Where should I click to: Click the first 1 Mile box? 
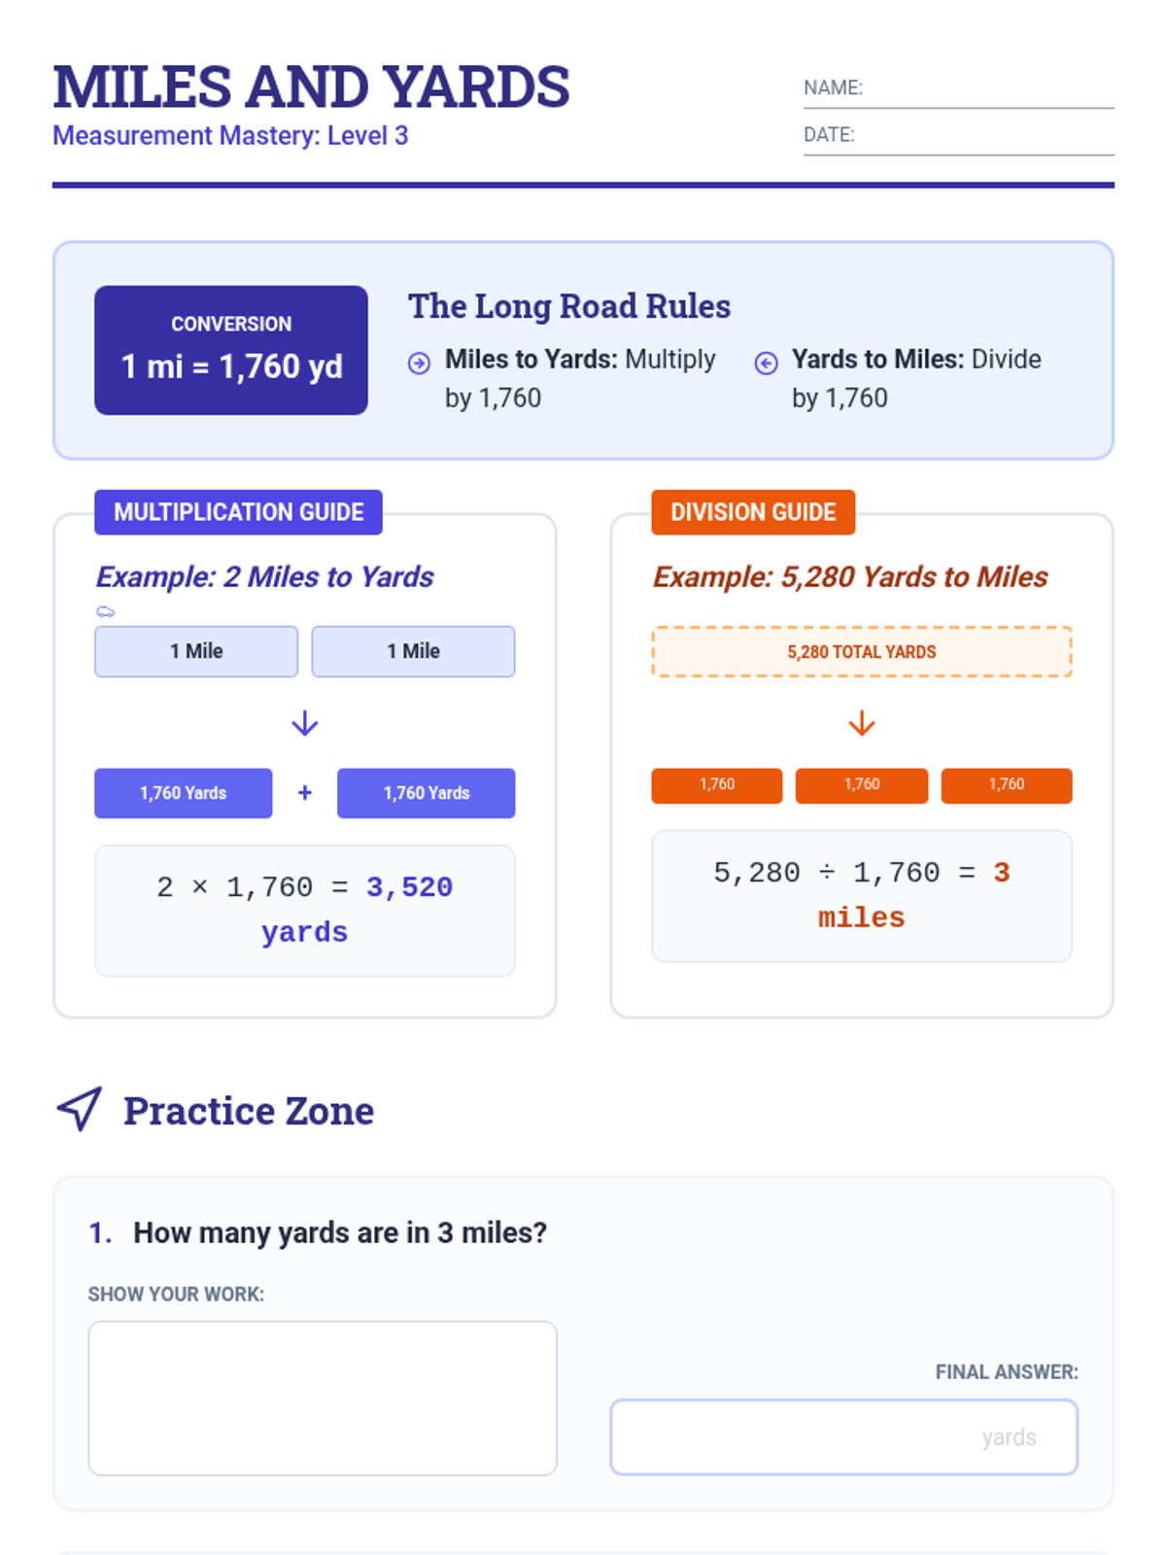196,651
